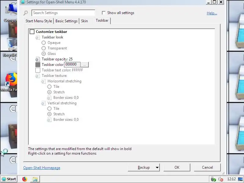The height and width of the screenshot is (183, 244).
Task: Click the Search Settings field
Action: (63, 13)
